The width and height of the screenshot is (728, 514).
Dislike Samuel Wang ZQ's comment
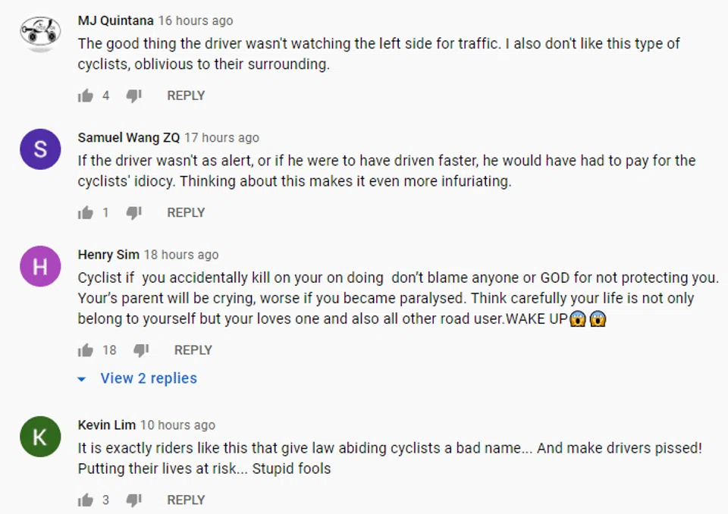coord(134,213)
